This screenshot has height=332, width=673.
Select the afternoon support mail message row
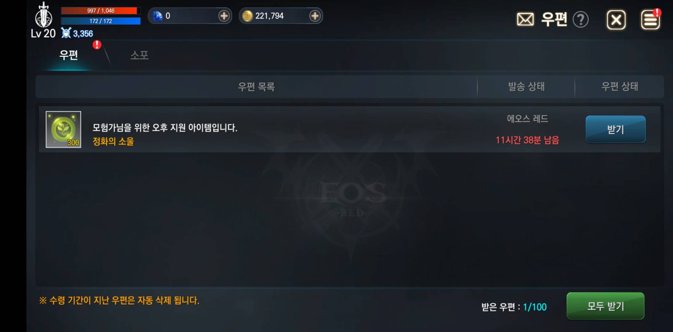click(349, 129)
